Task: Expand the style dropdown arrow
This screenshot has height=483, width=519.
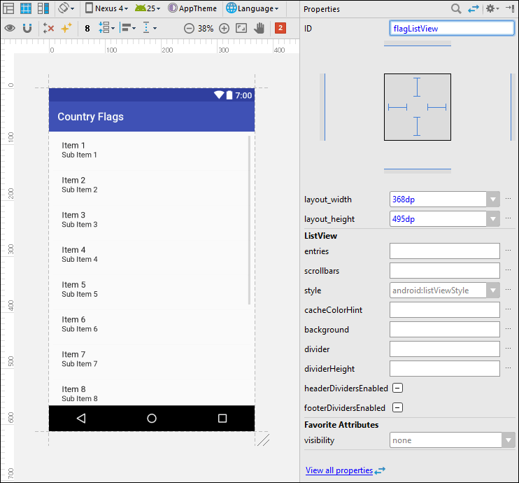Action: click(493, 290)
